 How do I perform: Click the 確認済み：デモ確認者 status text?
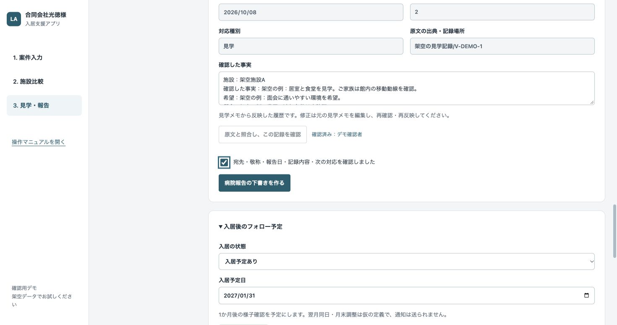pos(337,134)
